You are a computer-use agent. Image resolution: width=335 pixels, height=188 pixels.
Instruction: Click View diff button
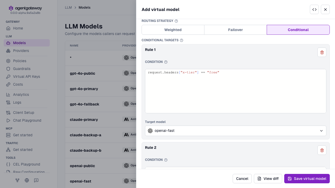pyautogui.click(x=268, y=179)
